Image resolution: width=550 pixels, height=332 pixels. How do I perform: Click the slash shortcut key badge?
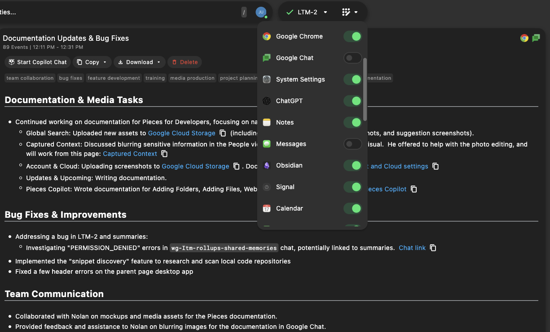244,13
